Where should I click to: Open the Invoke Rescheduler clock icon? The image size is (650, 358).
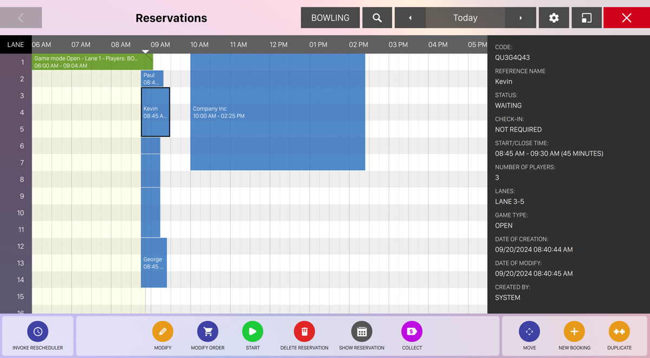pyautogui.click(x=38, y=332)
